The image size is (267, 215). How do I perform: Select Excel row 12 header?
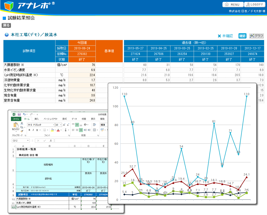13,207
